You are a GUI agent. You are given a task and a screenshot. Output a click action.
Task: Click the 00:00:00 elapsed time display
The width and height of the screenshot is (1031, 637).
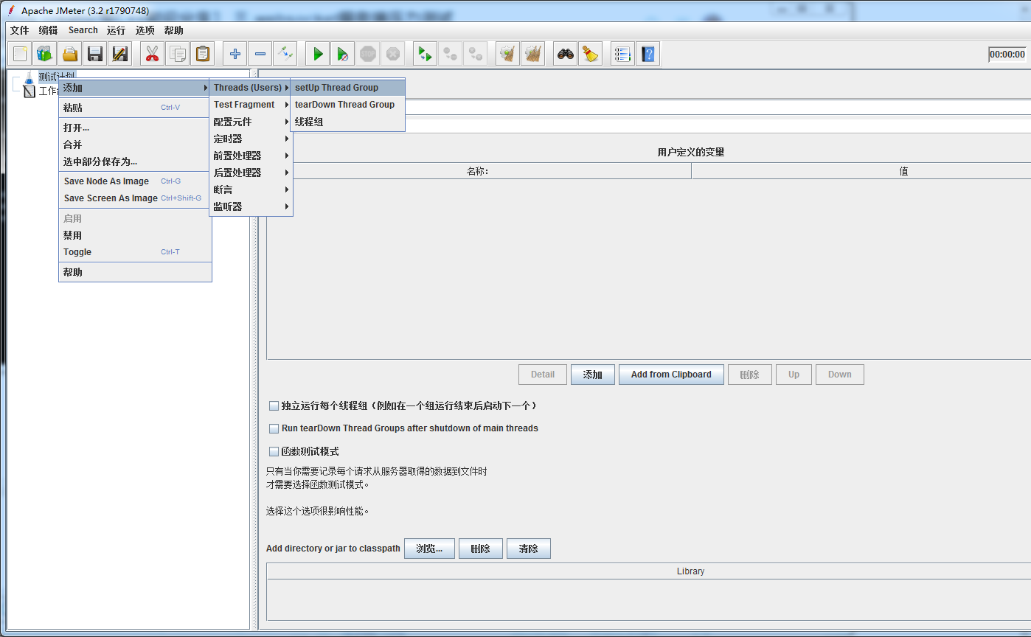pyautogui.click(x=1007, y=54)
